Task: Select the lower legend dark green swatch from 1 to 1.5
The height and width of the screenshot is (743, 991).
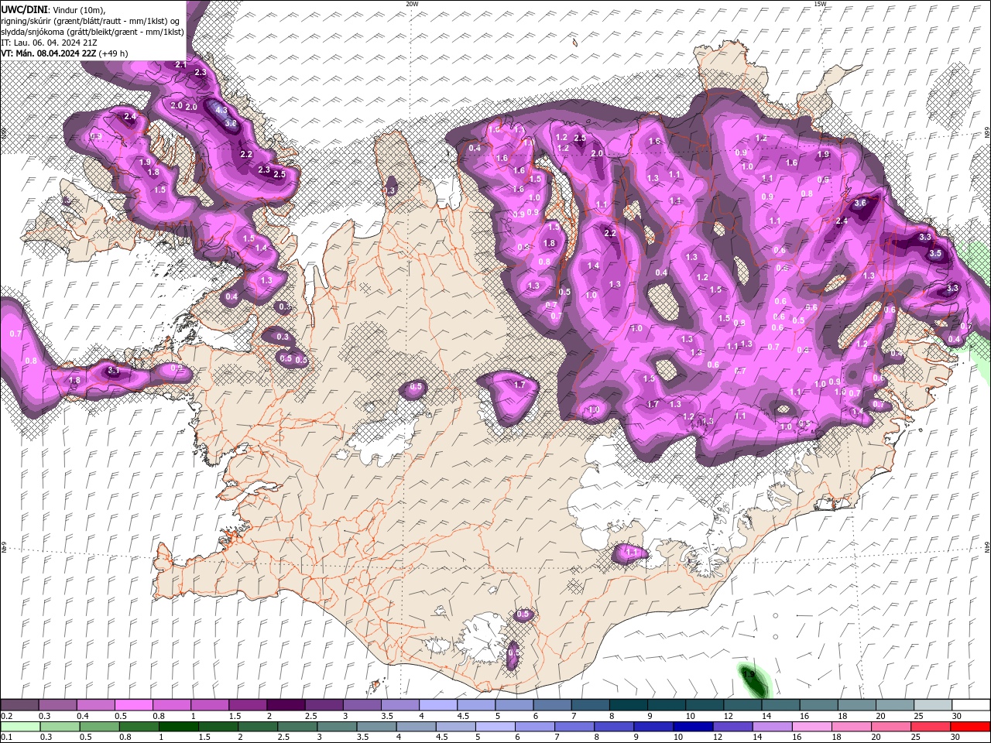Action: pos(178,726)
